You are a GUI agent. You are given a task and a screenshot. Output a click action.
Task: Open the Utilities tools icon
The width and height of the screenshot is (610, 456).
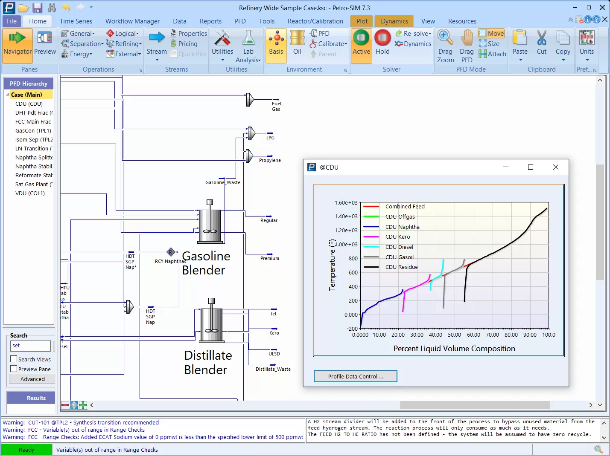pyautogui.click(x=222, y=38)
